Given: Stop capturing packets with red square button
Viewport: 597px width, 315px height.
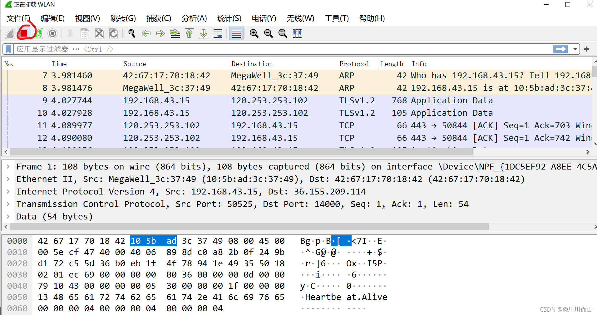Looking at the screenshot, I should 24,33.
